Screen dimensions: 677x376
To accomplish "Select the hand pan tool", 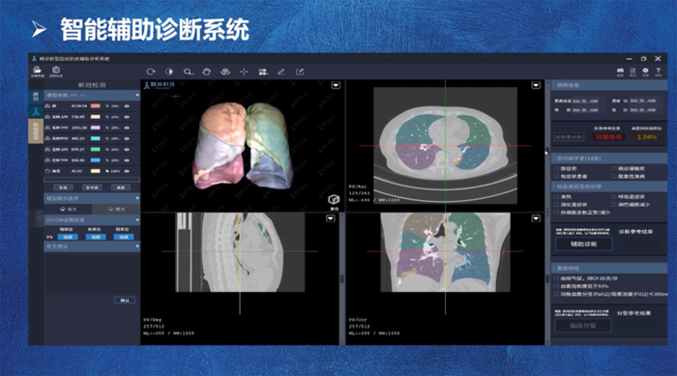I will 206,72.
